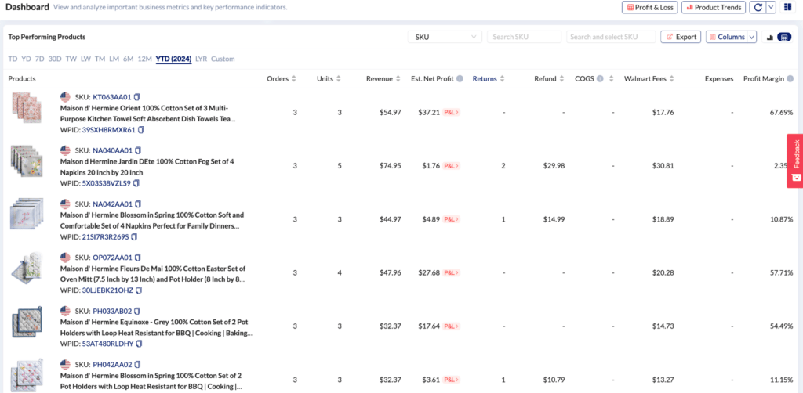Open SKU link NA040AA01
Screen dimensions: 803x393
pyautogui.click(x=113, y=150)
